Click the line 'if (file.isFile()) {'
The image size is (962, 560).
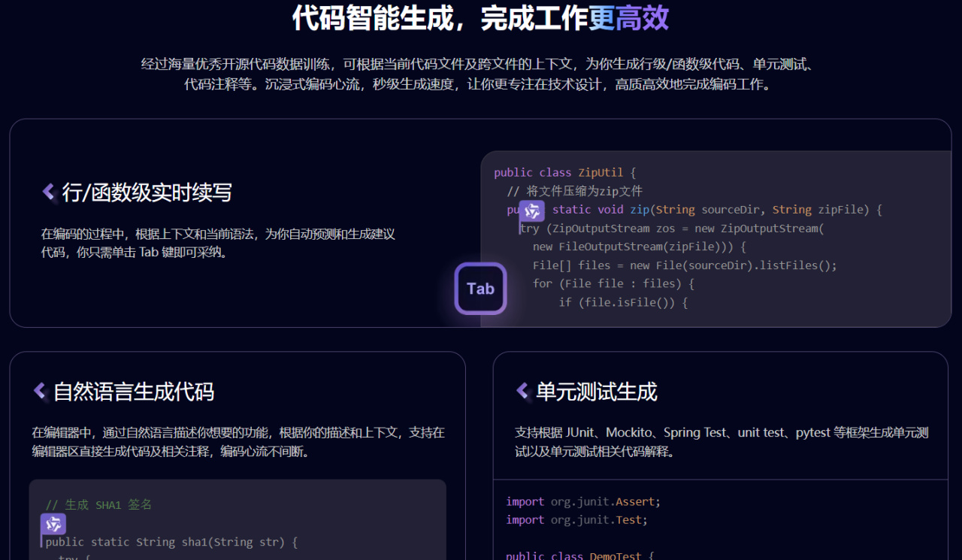coord(624,302)
